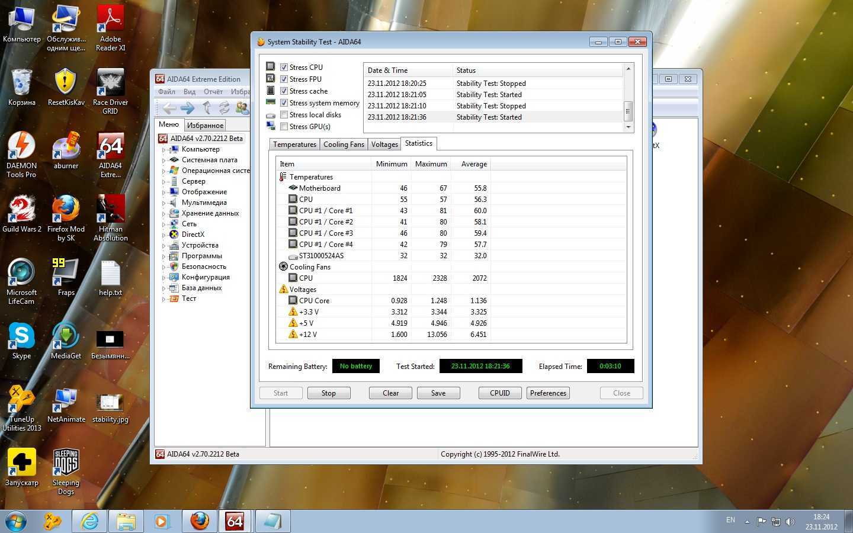Select the ST31000524AS temperature row

(451, 256)
